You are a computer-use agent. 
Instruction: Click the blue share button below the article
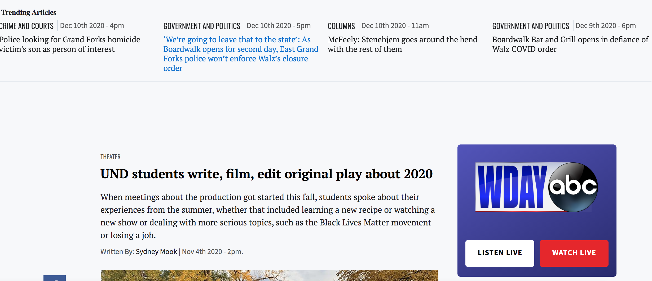[x=55, y=278]
